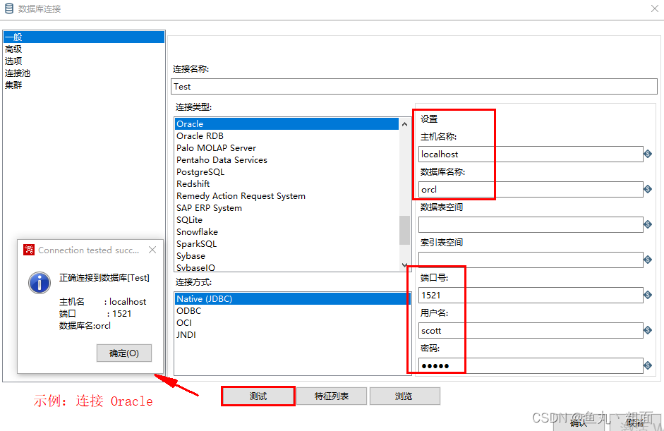Select SAP ERP System in list
Image resolution: width=664 pixels, height=431 pixels.
pos(286,208)
